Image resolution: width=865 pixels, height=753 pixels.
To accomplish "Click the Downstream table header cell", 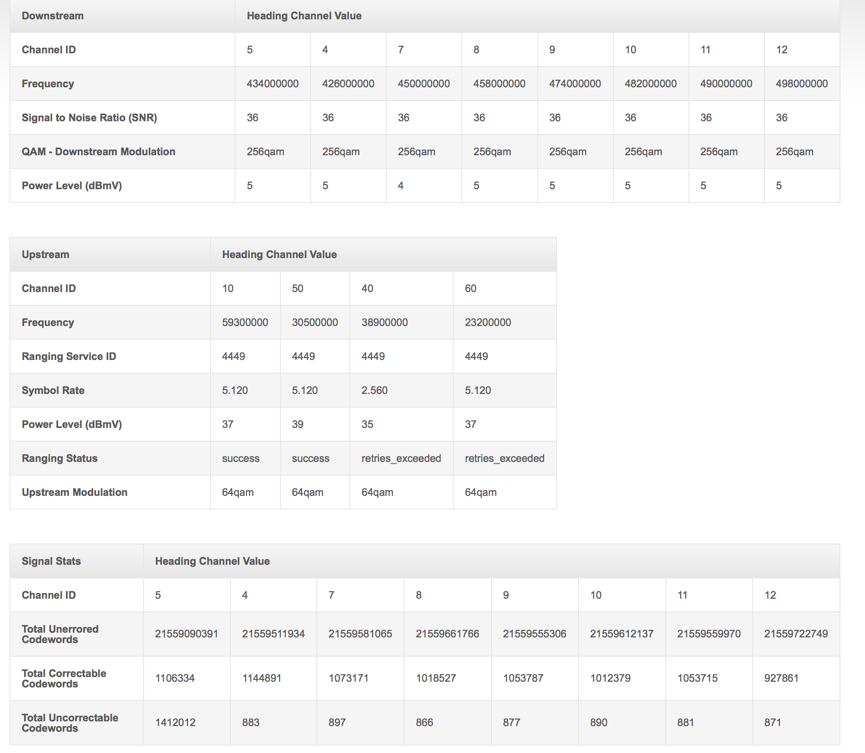I will pyautogui.click(x=52, y=16).
